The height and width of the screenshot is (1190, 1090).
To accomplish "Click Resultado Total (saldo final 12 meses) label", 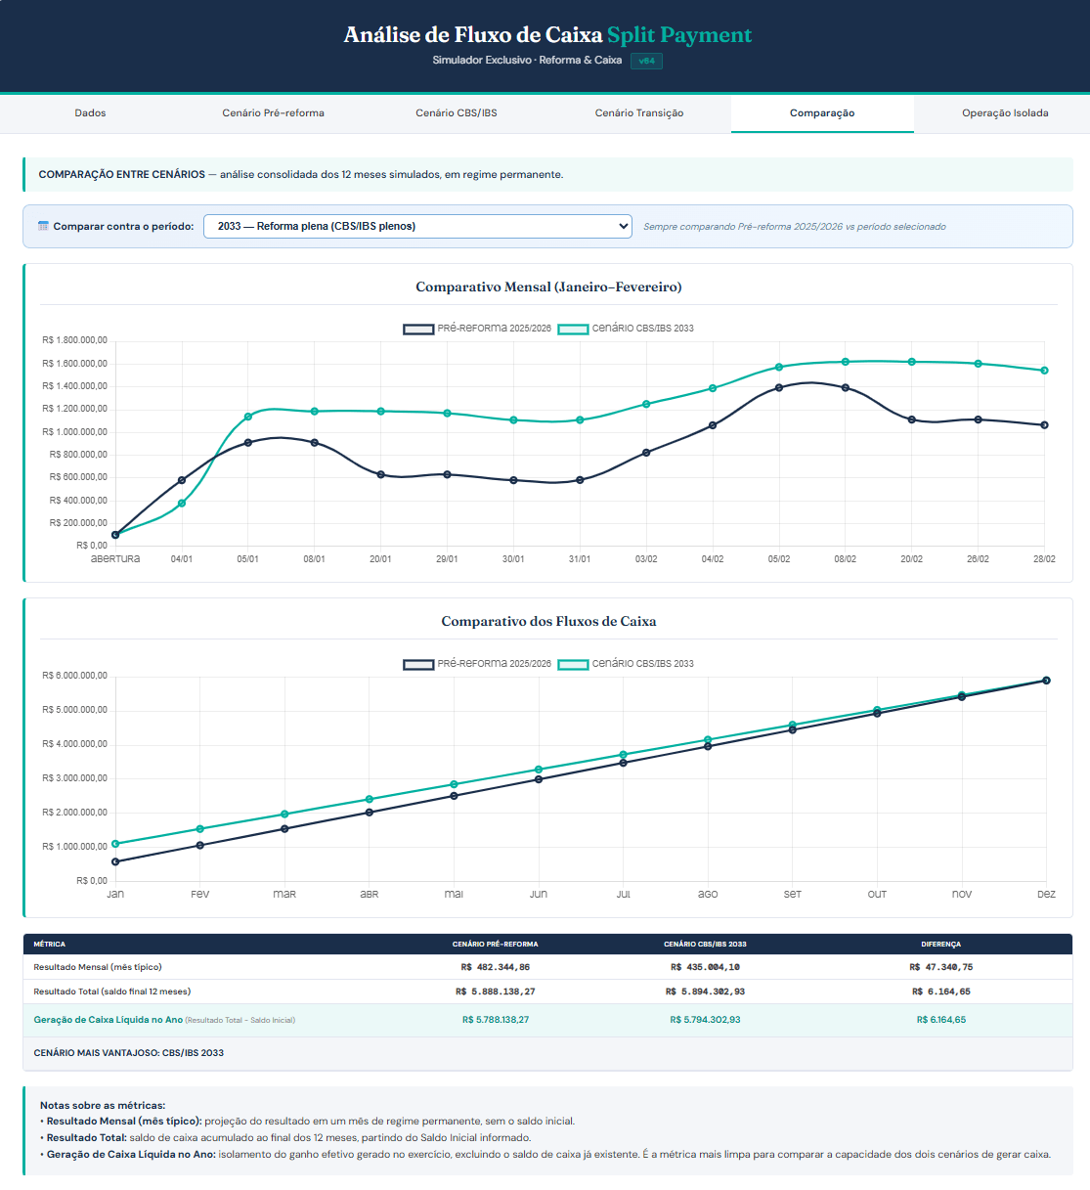I will [112, 992].
